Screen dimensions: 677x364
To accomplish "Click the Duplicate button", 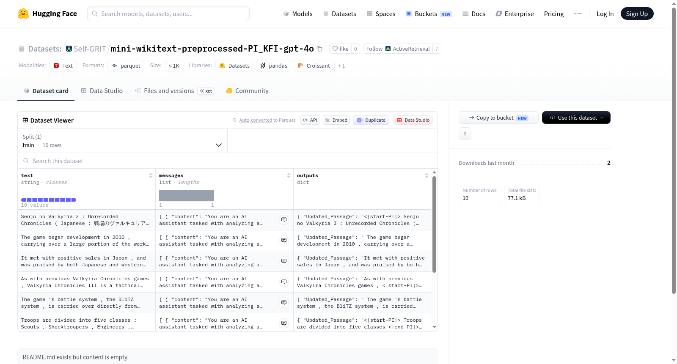I will coord(371,120).
